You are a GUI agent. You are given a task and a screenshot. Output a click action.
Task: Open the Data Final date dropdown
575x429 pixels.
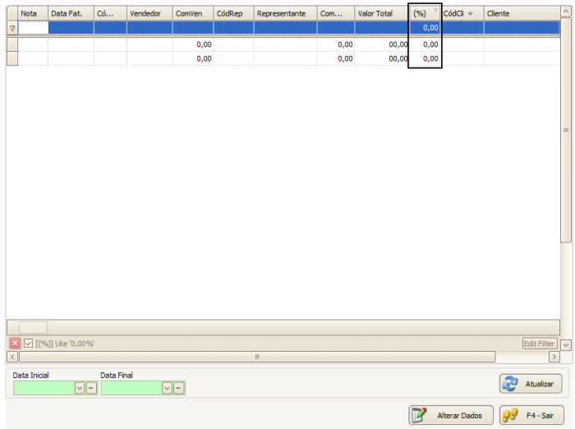click(x=167, y=388)
